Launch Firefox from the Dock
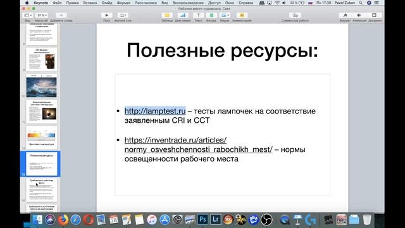Screen dimensions: 405x228 click(63, 220)
